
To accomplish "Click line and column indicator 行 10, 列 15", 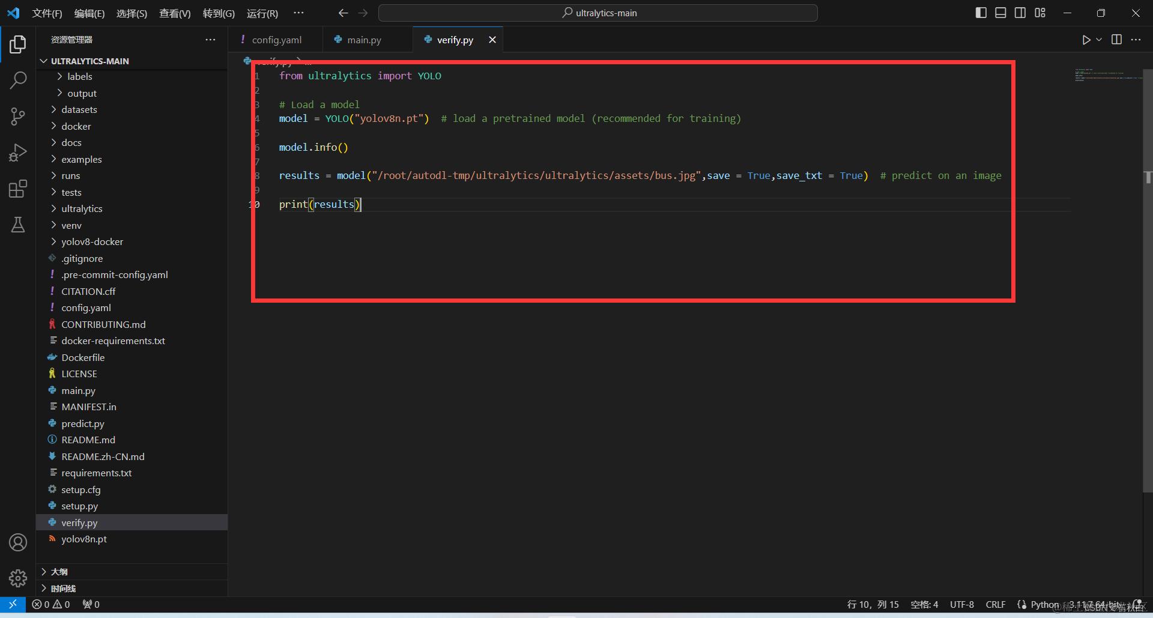I will coord(873,605).
